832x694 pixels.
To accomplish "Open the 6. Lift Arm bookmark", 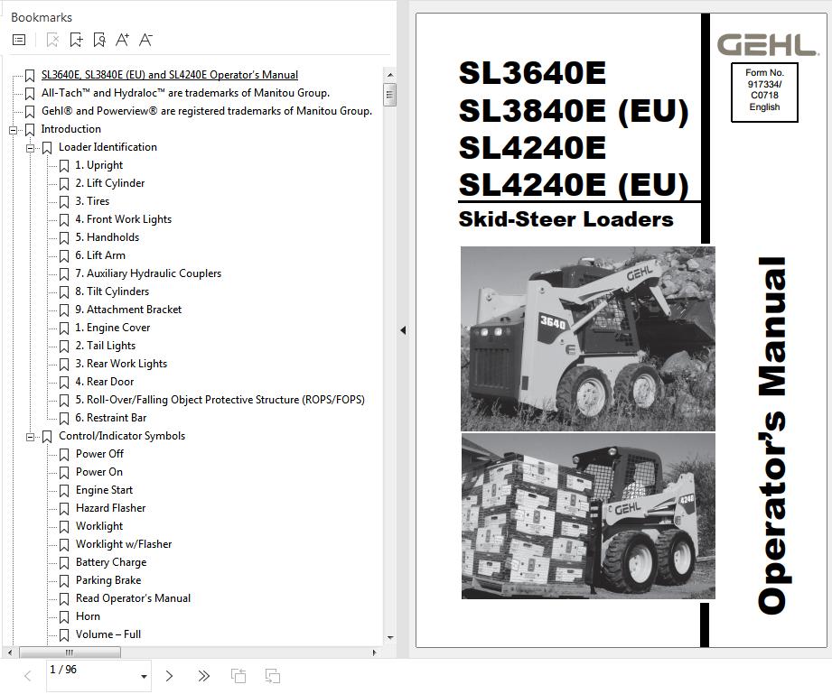I will tap(100, 255).
